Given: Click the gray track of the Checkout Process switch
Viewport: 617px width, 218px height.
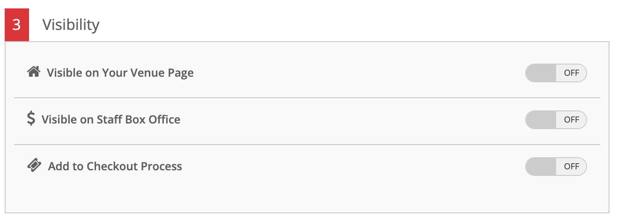Looking at the screenshot, I should coord(541,167).
